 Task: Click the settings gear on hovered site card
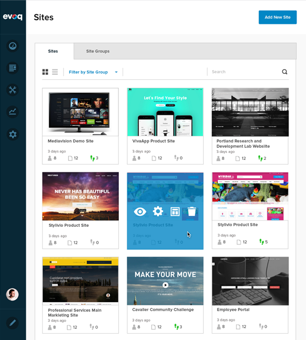point(158,211)
